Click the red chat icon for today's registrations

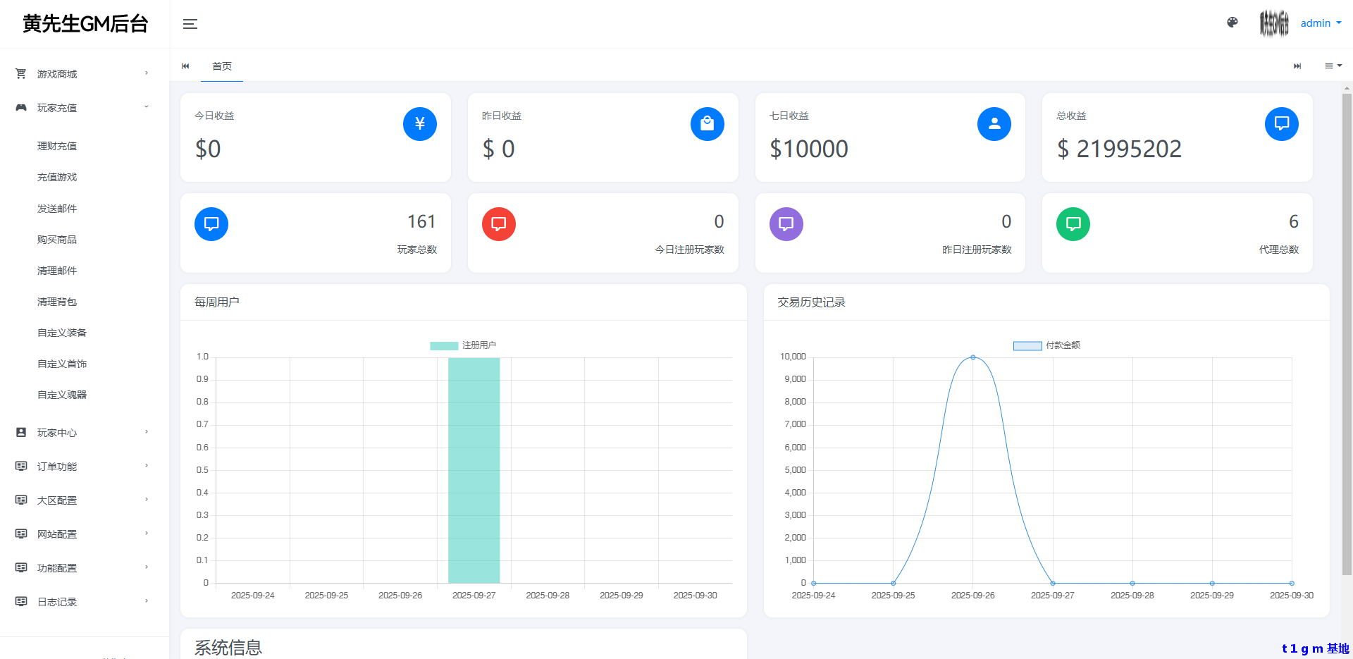498,224
